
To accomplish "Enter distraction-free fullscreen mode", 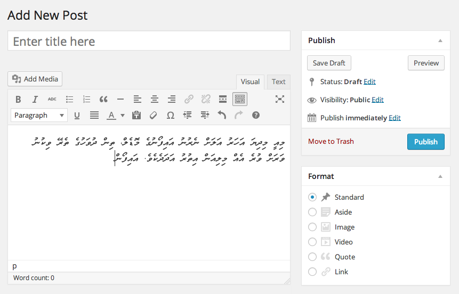I will click(x=280, y=99).
